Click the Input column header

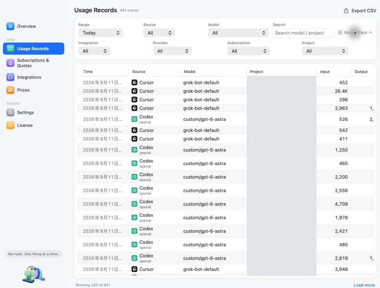click(325, 72)
